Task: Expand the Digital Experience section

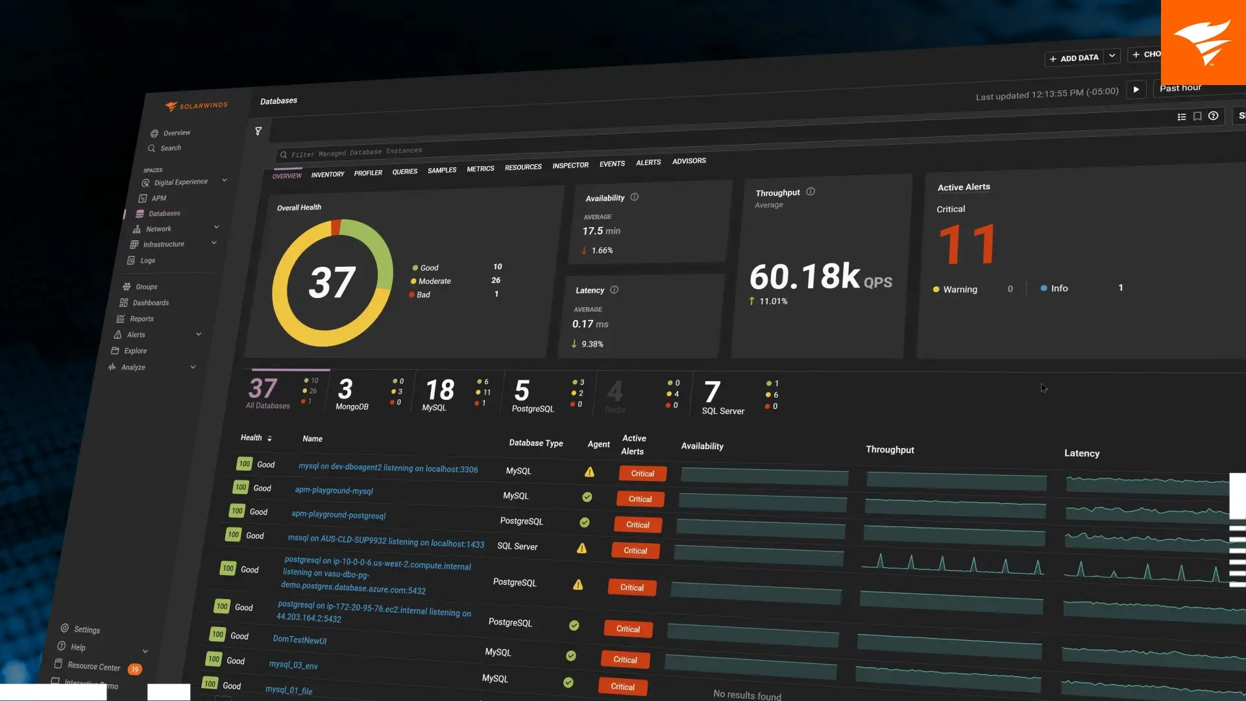Action: [225, 180]
